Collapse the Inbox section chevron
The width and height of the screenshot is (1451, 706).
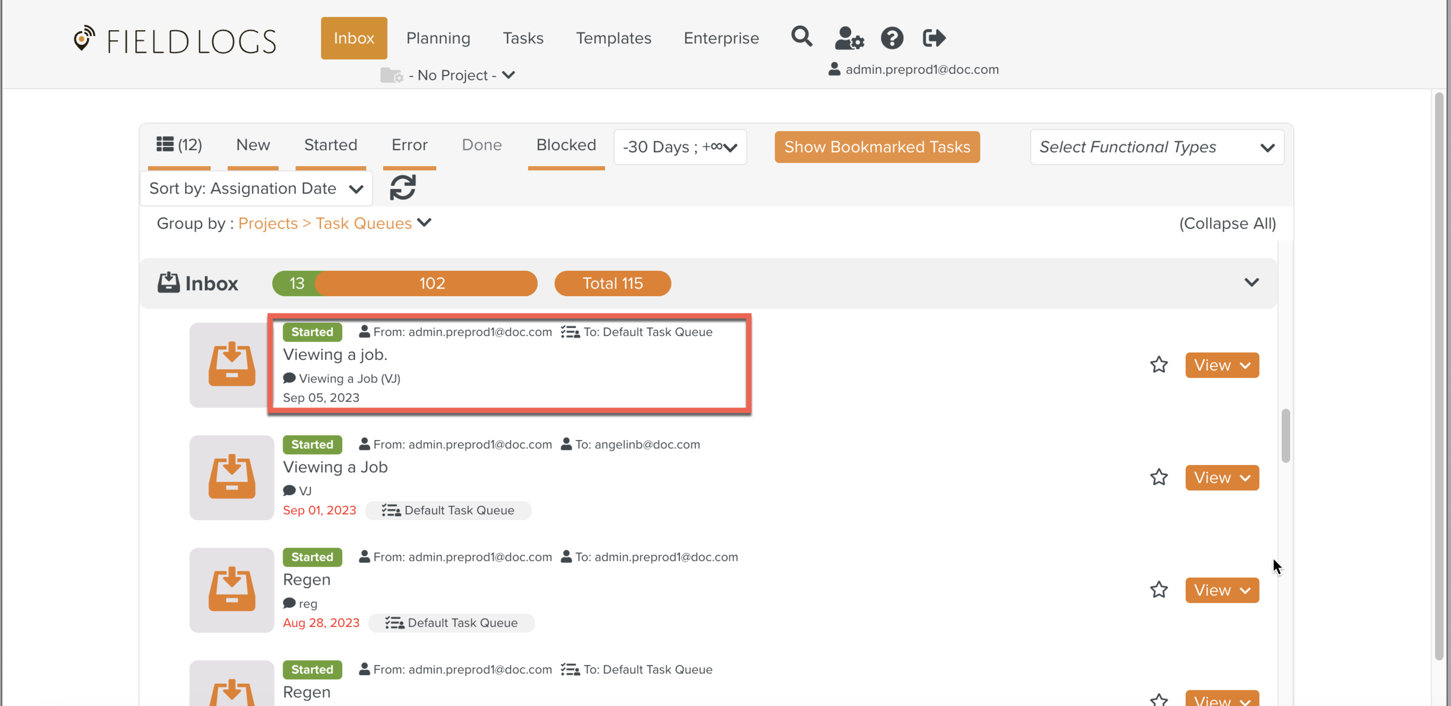click(1251, 283)
